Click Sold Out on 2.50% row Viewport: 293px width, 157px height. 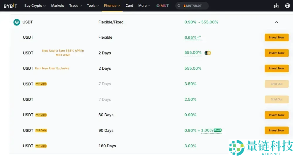277,99
